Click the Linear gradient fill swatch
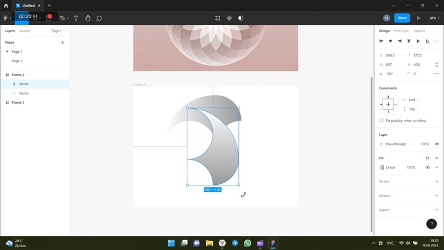The image size is (444, 250). pyautogui.click(x=382, y=167)
